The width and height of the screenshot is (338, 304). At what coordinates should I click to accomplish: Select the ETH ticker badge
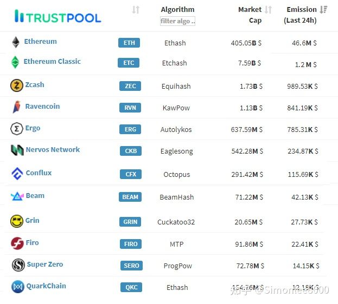click(129, 43)
